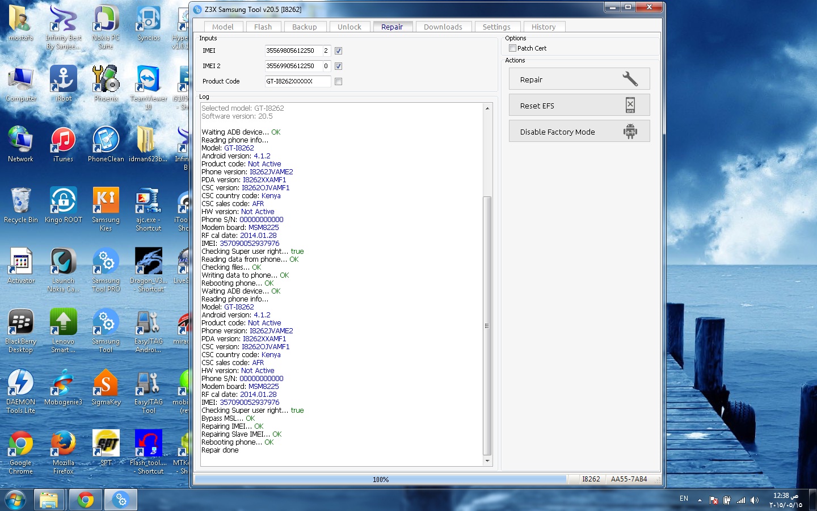Open Mozilla Firefox desktop icon

pos(64,452)
